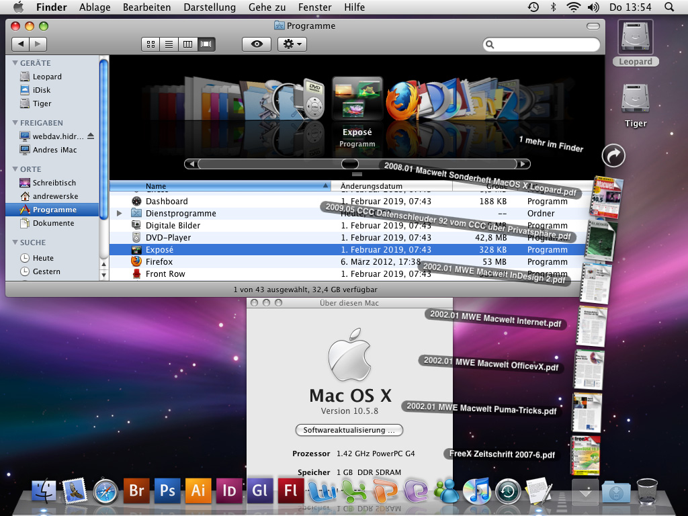Collapse the ORTE sidebar section
The height and width of the screenshot is (516, 688).
[15, 169]
